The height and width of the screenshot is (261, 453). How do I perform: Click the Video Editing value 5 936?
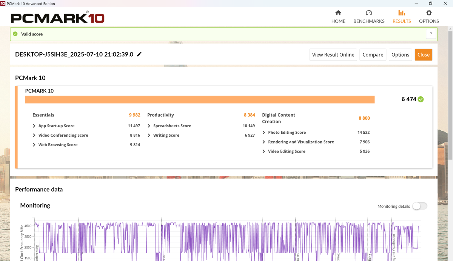[364, 151]
